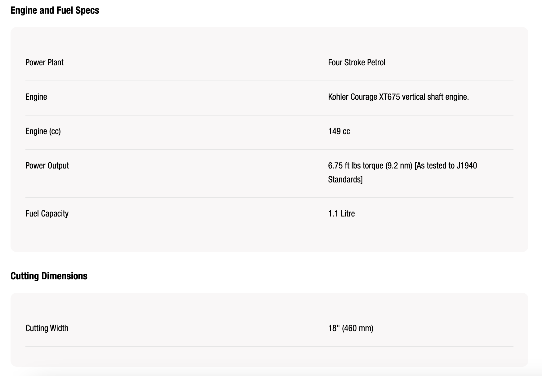Click the (460 mm) measurement text
The height and width of the screenshot is (376, 542).
click(x=358, y=328)
